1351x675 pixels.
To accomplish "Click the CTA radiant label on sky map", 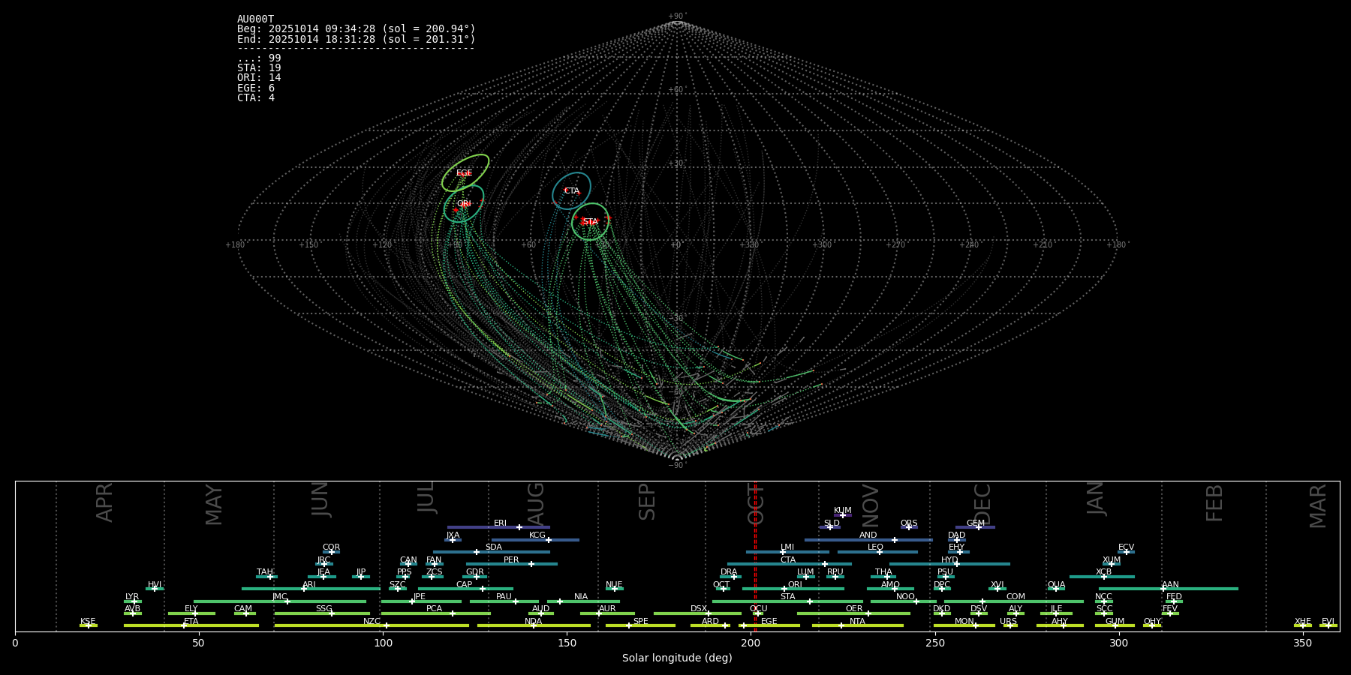I will pyautogui.click(x=572, y=191).
